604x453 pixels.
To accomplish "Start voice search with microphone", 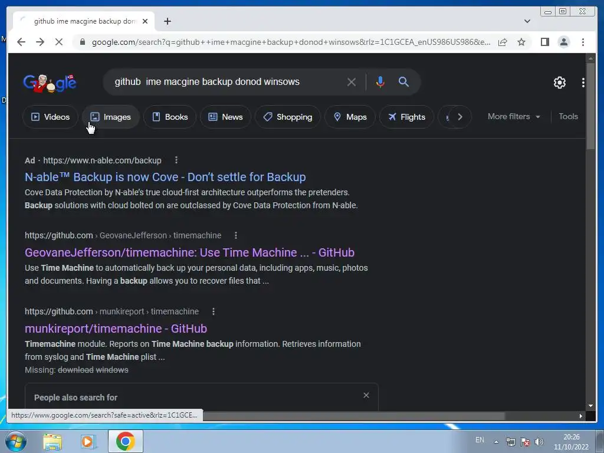I will (380, 81).
